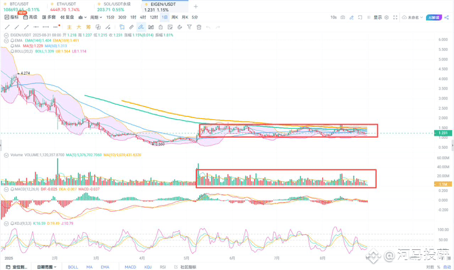This screenshot has height=270, width=454.
Task: Take a chart screenshot with camera
Action: (x=342, y=17)
